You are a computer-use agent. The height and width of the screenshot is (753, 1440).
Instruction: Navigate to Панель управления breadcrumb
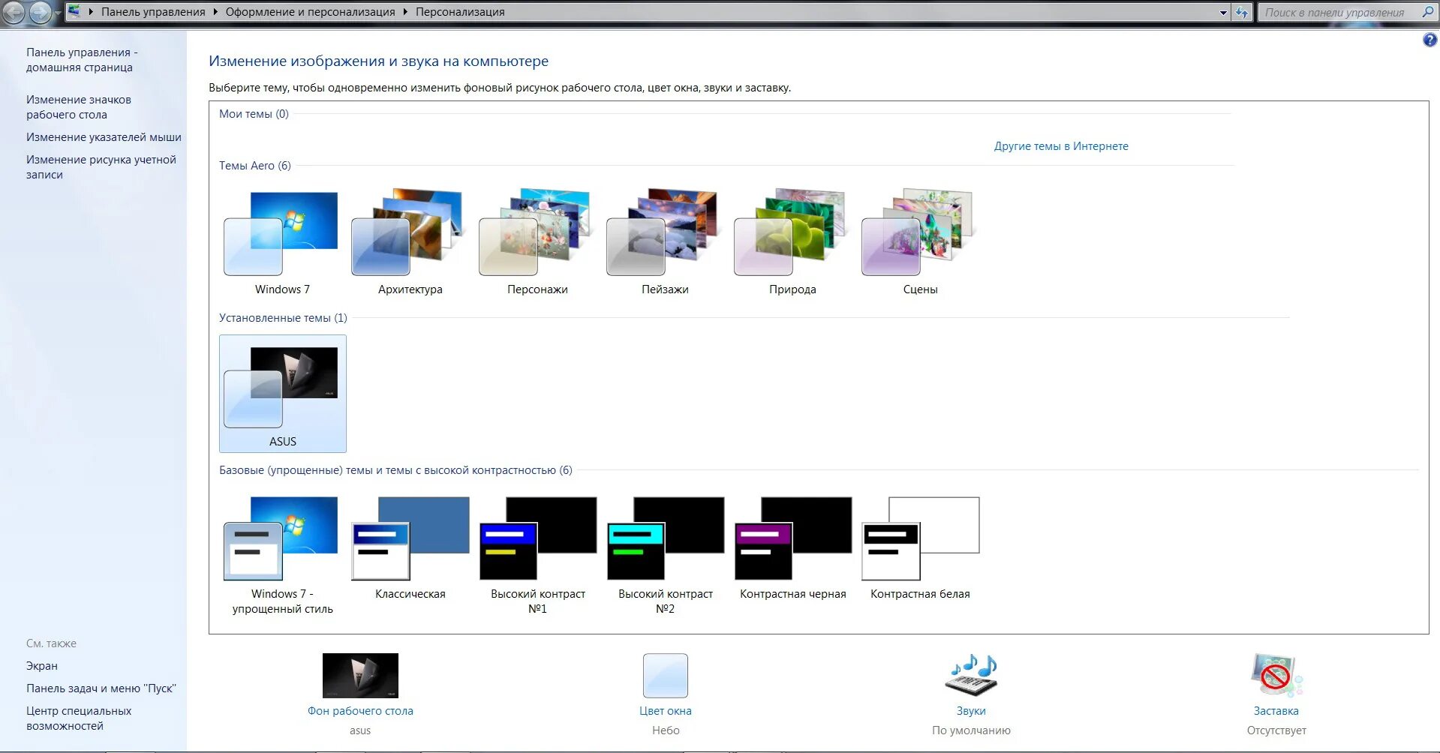(x=153, y=12)
